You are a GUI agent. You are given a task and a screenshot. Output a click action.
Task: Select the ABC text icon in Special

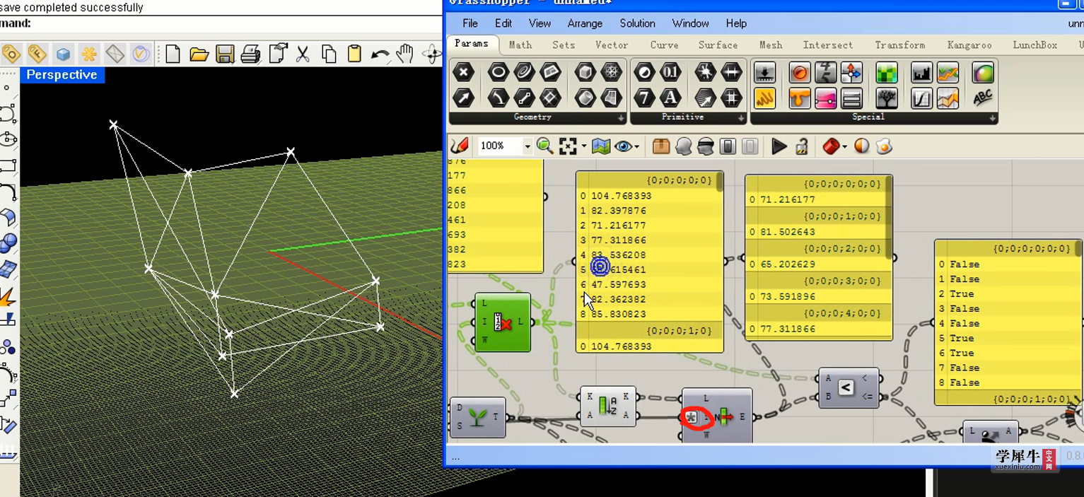tap(983, 98)
